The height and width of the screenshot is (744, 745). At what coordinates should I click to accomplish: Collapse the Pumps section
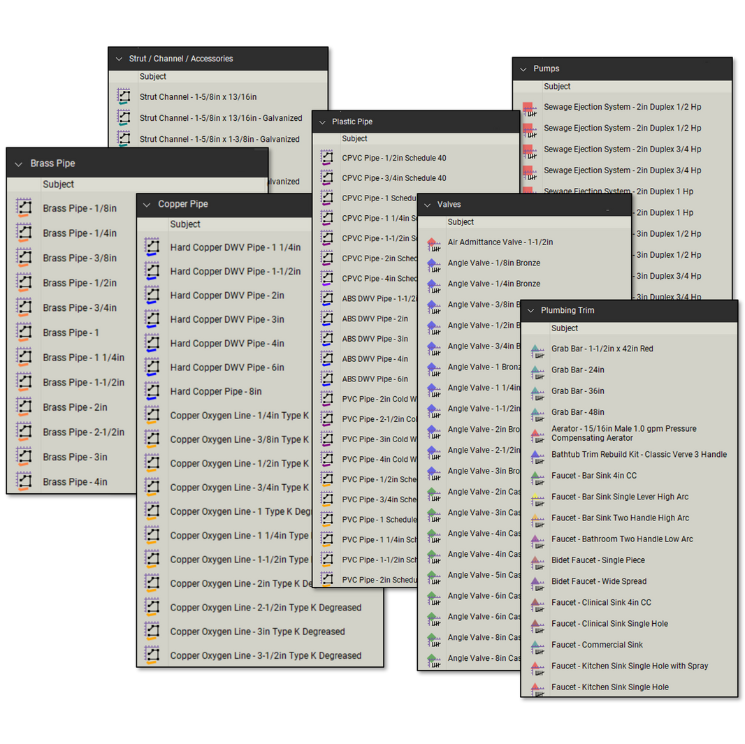522,68
